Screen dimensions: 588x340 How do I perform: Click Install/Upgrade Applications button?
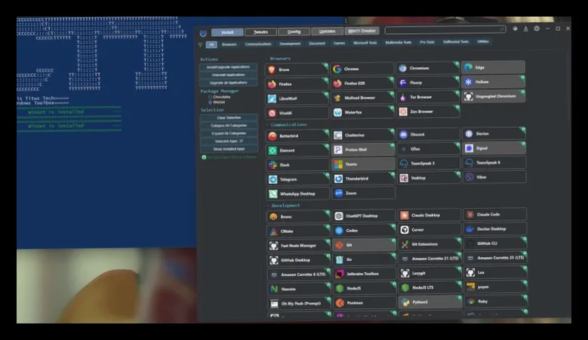click(x=228, y=67)
